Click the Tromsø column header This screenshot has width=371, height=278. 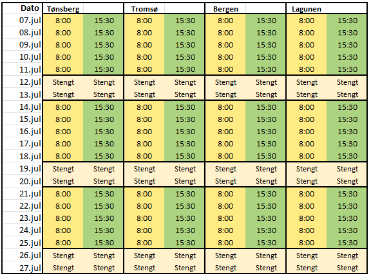[x=144, y=9]
